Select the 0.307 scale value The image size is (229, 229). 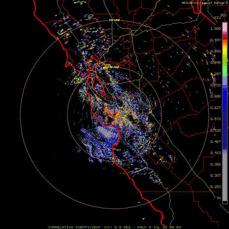pos(216,176)
